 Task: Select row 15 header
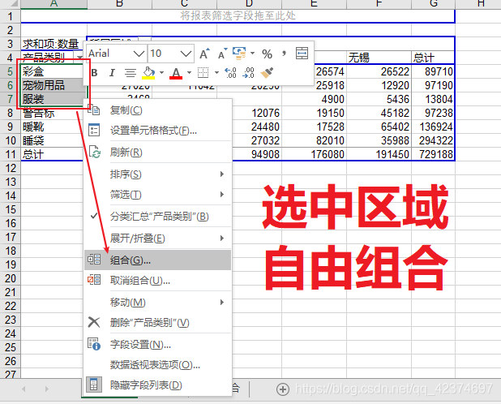click(x=11, y=209)
